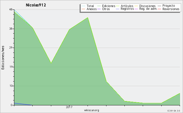The width and height of the screenshot is (183, 113).
Task: Select the Reg. de adm. legend entry
Action: 146,9
